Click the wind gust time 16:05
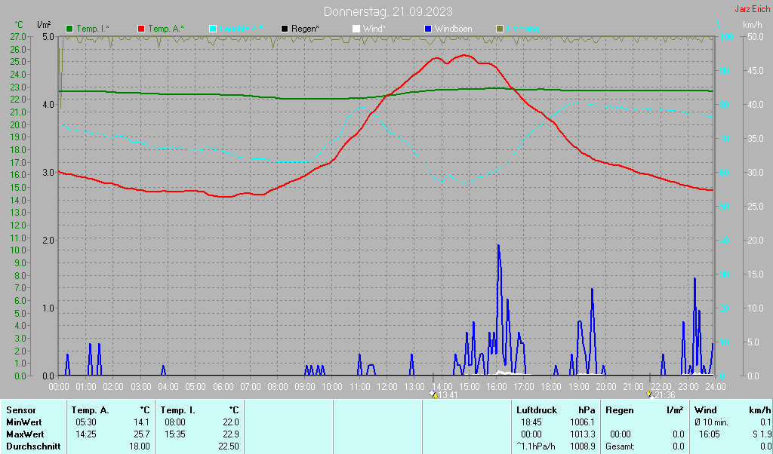 tap(710, 435)
